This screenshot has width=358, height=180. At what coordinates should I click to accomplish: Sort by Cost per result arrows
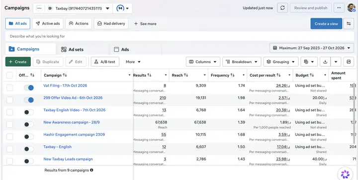(278, 75)
